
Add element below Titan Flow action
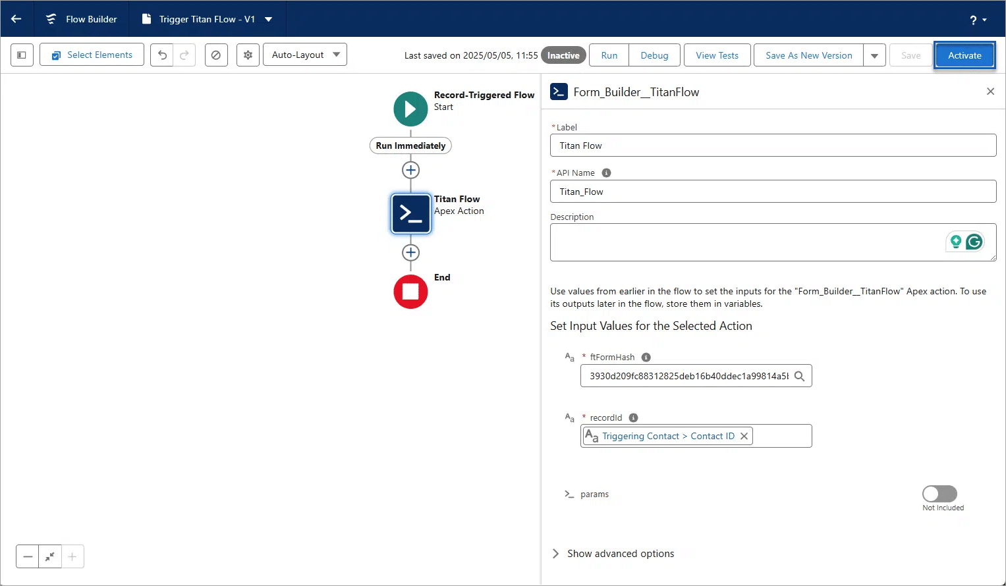(410, 252)
